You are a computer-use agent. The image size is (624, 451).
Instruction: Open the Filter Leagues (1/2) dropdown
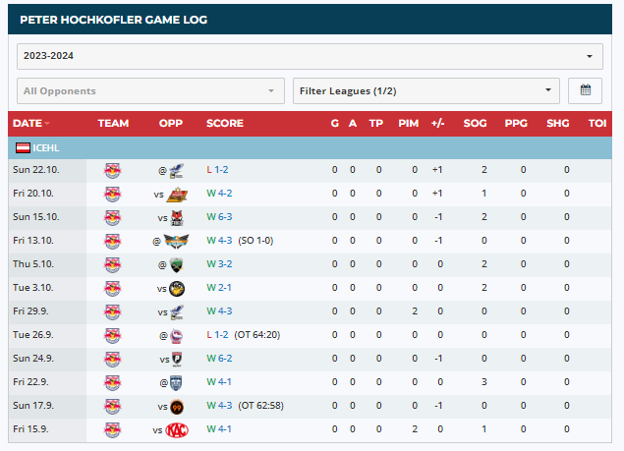pos(425,91)
